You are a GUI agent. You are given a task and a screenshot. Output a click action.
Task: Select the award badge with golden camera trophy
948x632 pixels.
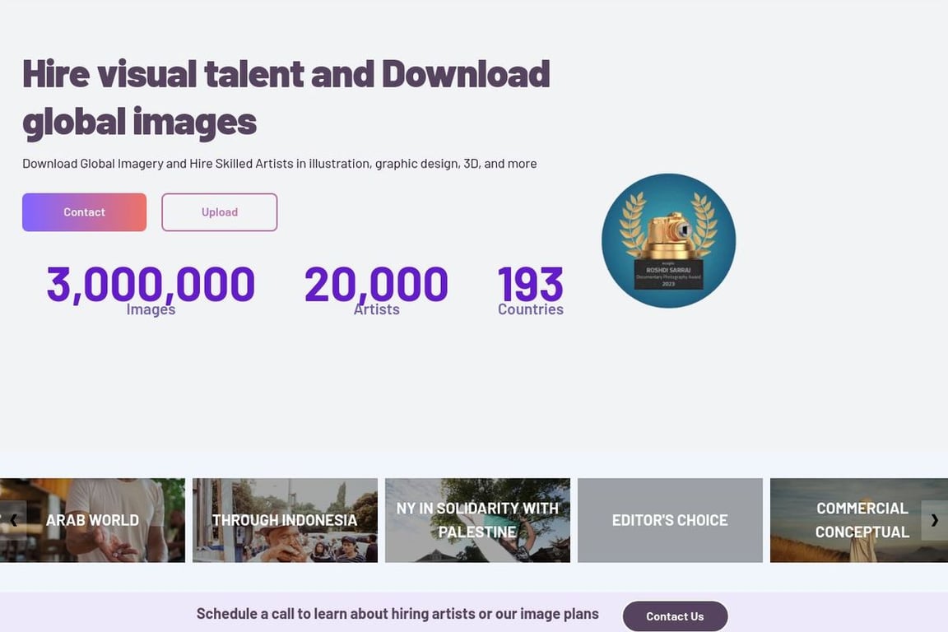(669, 240)
